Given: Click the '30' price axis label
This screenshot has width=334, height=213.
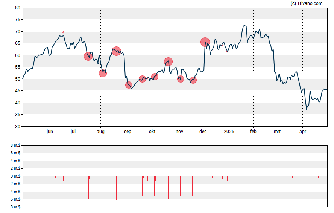Looking at the screenshot, I should pos(18,127).
